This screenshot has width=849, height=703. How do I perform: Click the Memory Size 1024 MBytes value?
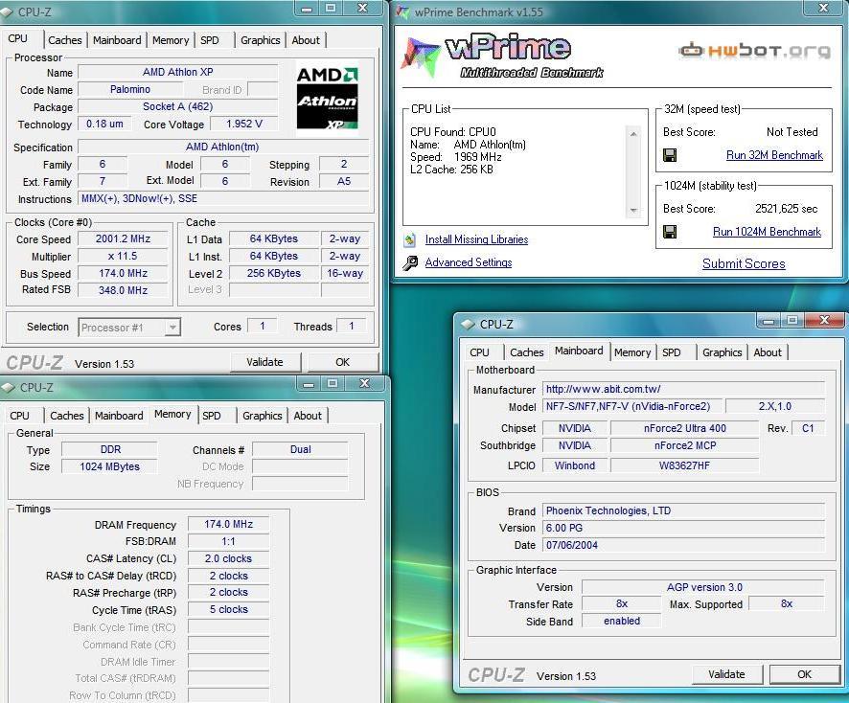point(110,466)
